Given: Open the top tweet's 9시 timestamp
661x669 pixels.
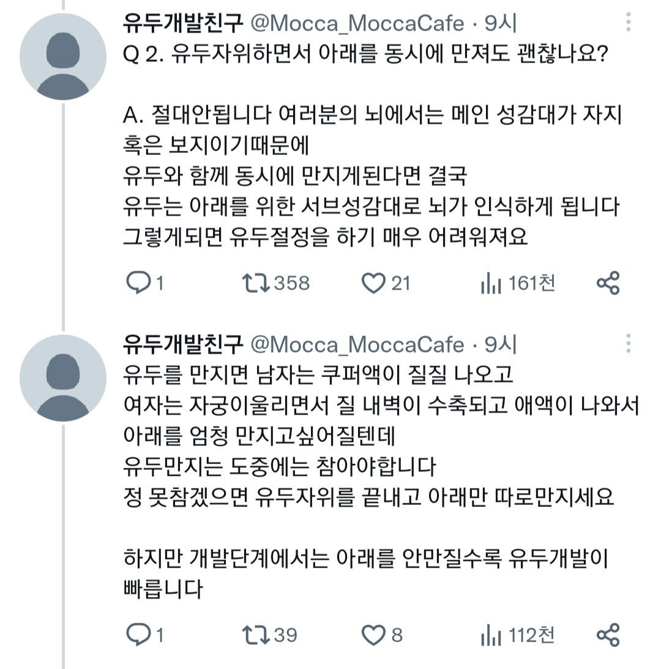Looking at the screenshot, I should click(501, 24).
